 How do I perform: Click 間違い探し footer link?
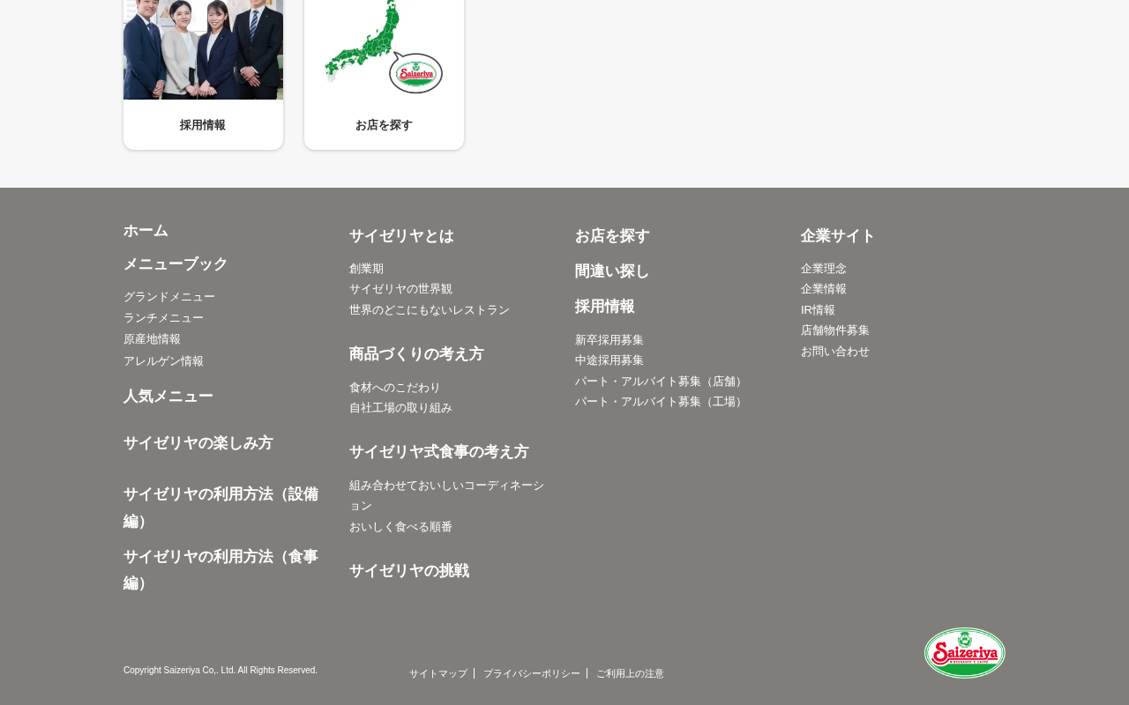point(612,271)
